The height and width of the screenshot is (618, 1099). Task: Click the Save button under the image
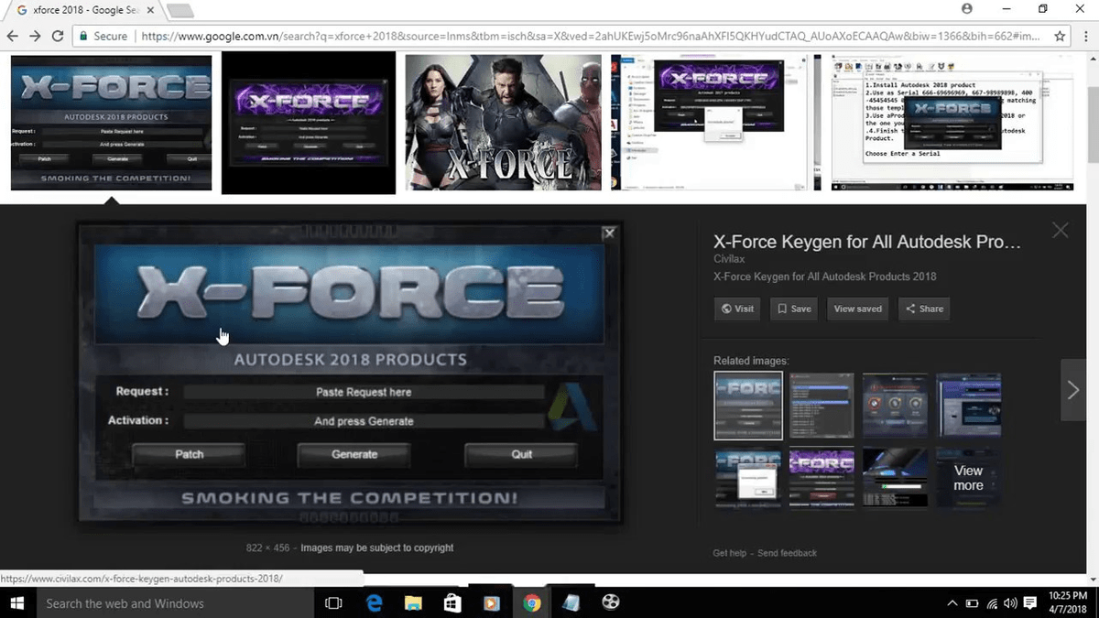tap(793, 309)
